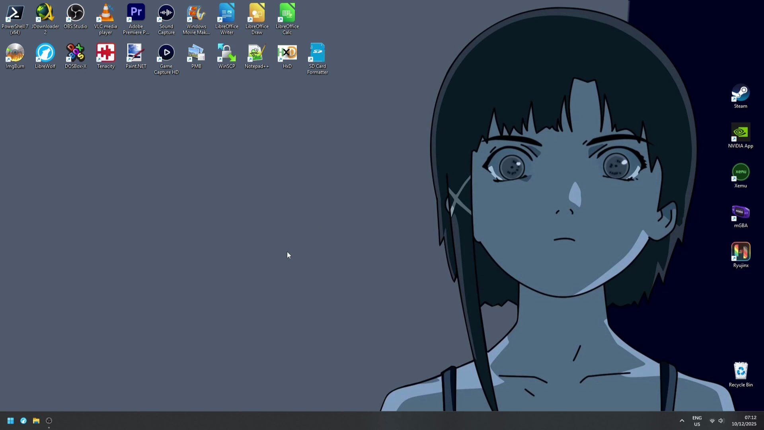Image resolution: width=764 pixels, height=430 pixels.
Task: Select the OBS Studio shortcut
Action: pyautogui.click(x=76, y=16)
